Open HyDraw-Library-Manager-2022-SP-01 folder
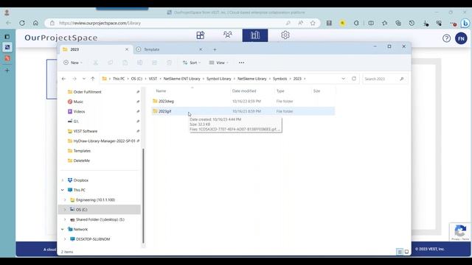Image resolution: width=472 pixels, height=265 pixels. click(x=104, y=141)
